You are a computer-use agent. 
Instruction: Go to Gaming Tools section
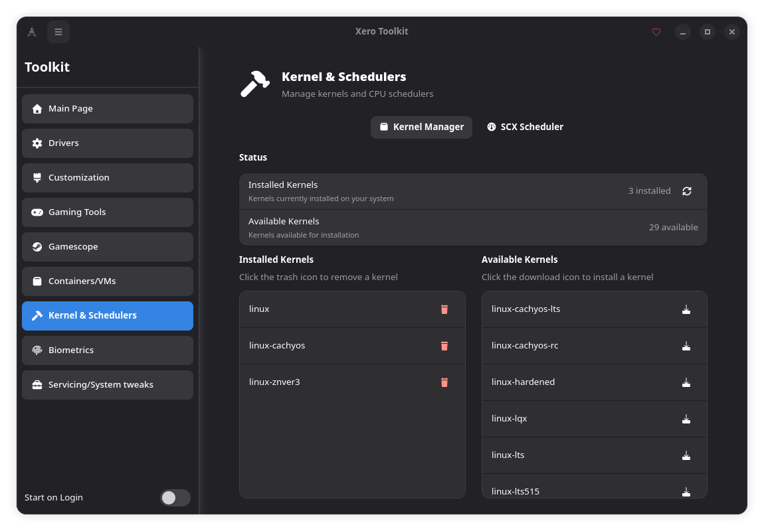(108, 212)
